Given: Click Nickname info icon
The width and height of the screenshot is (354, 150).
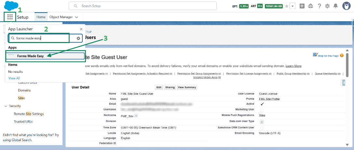Looking at the screenshot, I should coord(136,116).
